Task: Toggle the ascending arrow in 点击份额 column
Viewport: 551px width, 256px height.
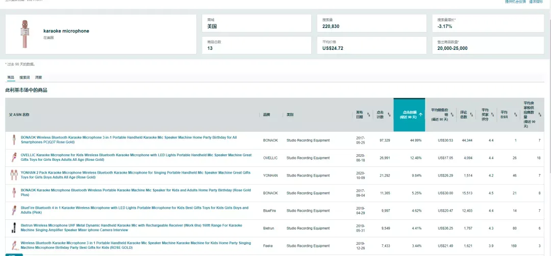Action: 420,115
